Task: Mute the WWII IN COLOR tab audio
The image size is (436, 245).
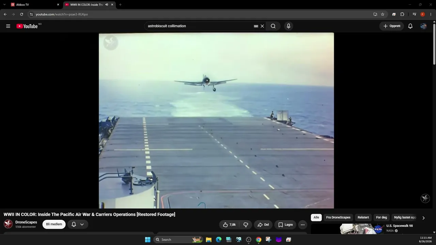Action: [107, 5]
